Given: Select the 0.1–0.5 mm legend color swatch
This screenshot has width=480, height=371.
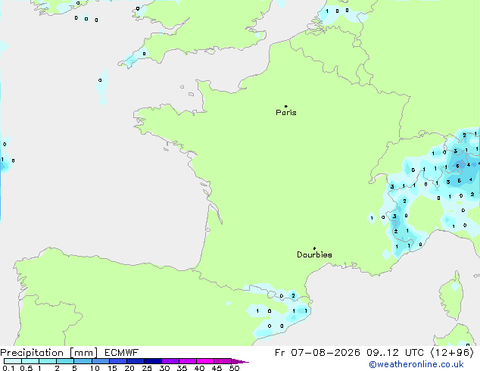Looking at the screenshot, I should pos(13,361).
